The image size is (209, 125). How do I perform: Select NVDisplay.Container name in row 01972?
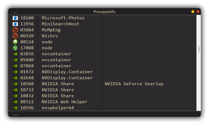67,72
